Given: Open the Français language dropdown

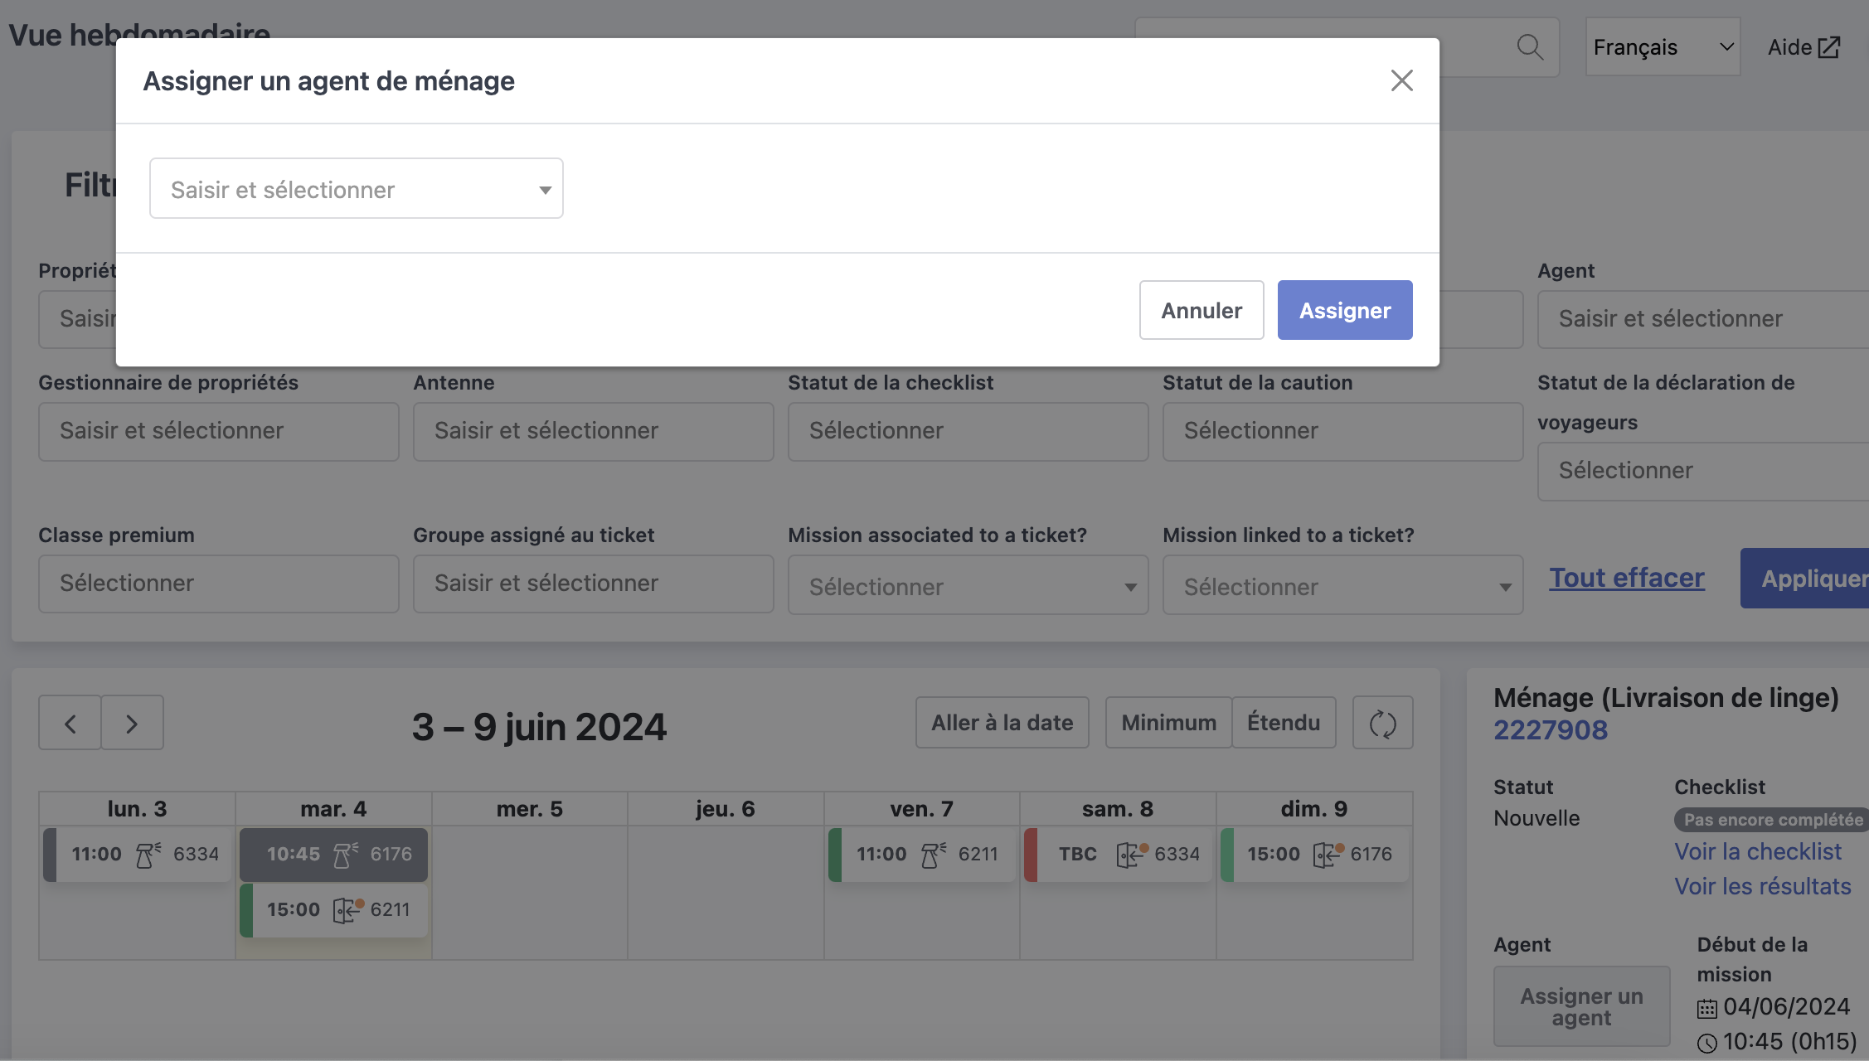Looking at the screenshot, I should (x=1663, y=47).
